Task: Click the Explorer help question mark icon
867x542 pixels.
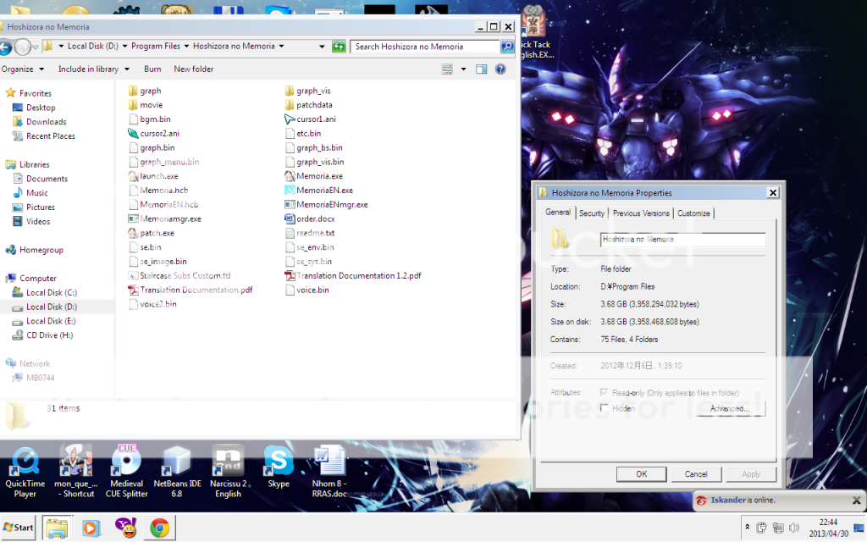Action: coord(500,69)
